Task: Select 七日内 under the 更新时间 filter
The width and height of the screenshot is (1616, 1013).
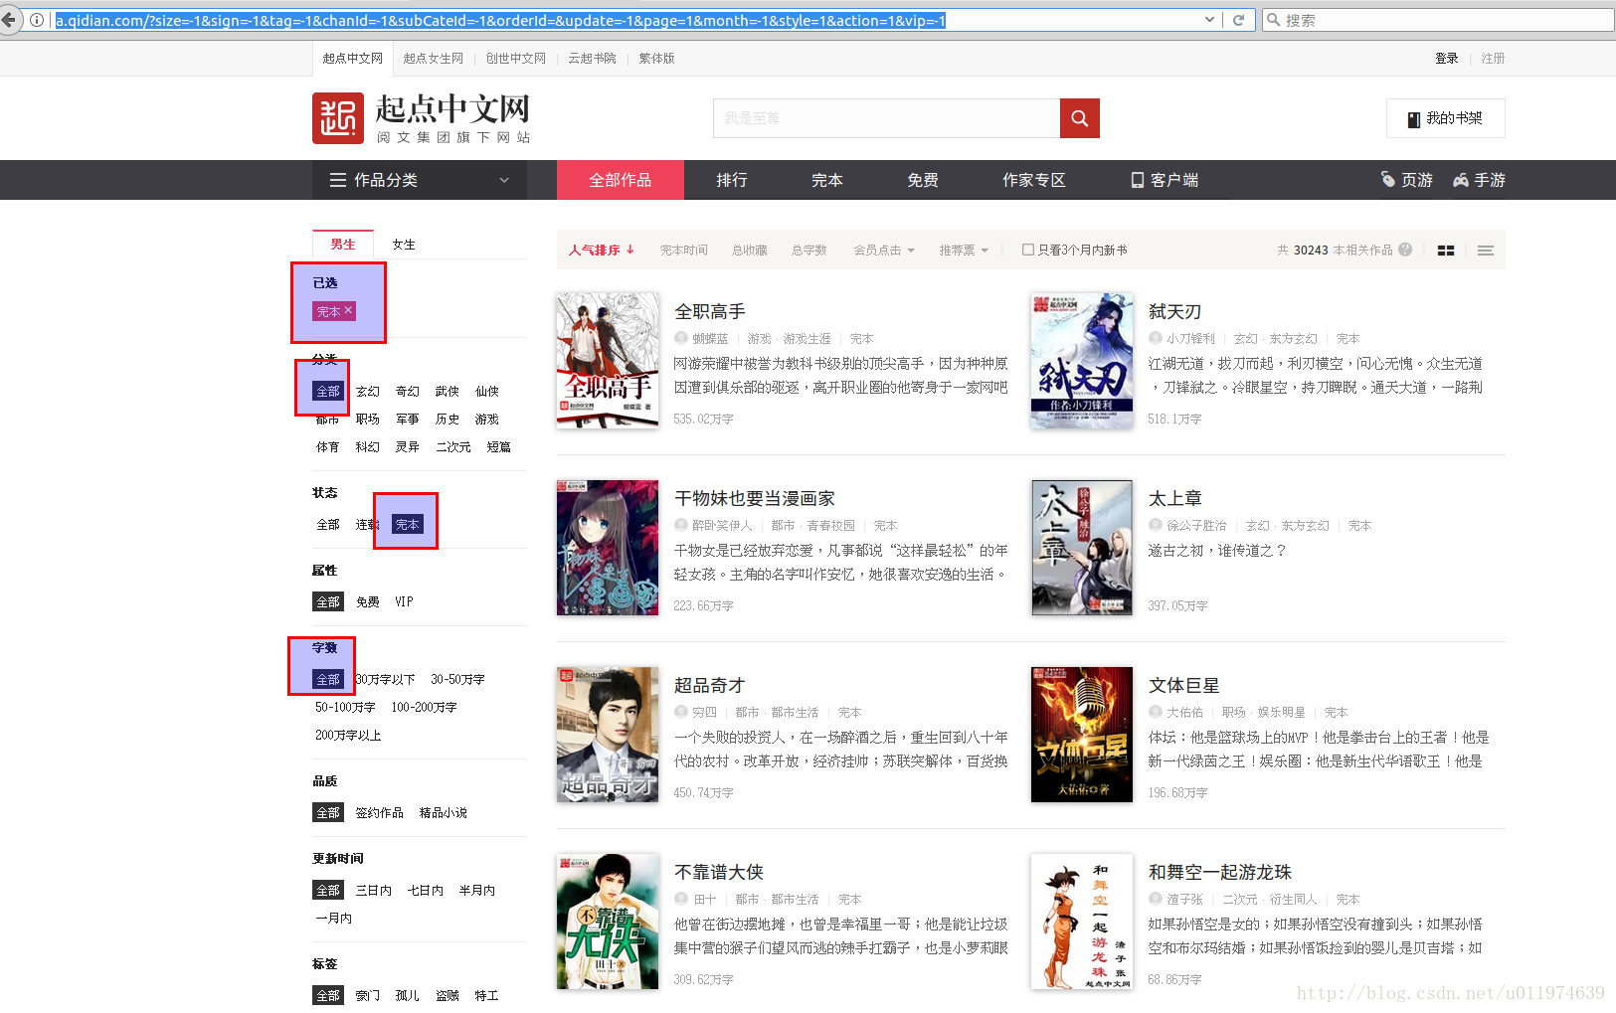Action: pyautogui.click(x=426, y=891)
